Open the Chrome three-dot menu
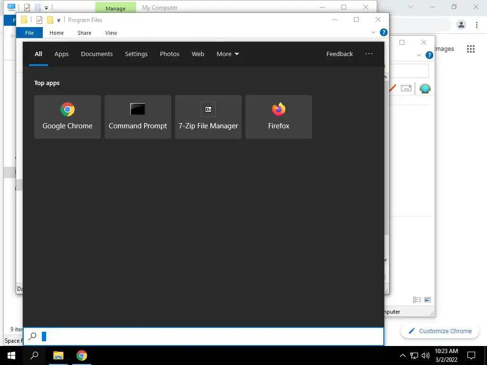This screenshot has width=487, height=365. tap(477, 25)
